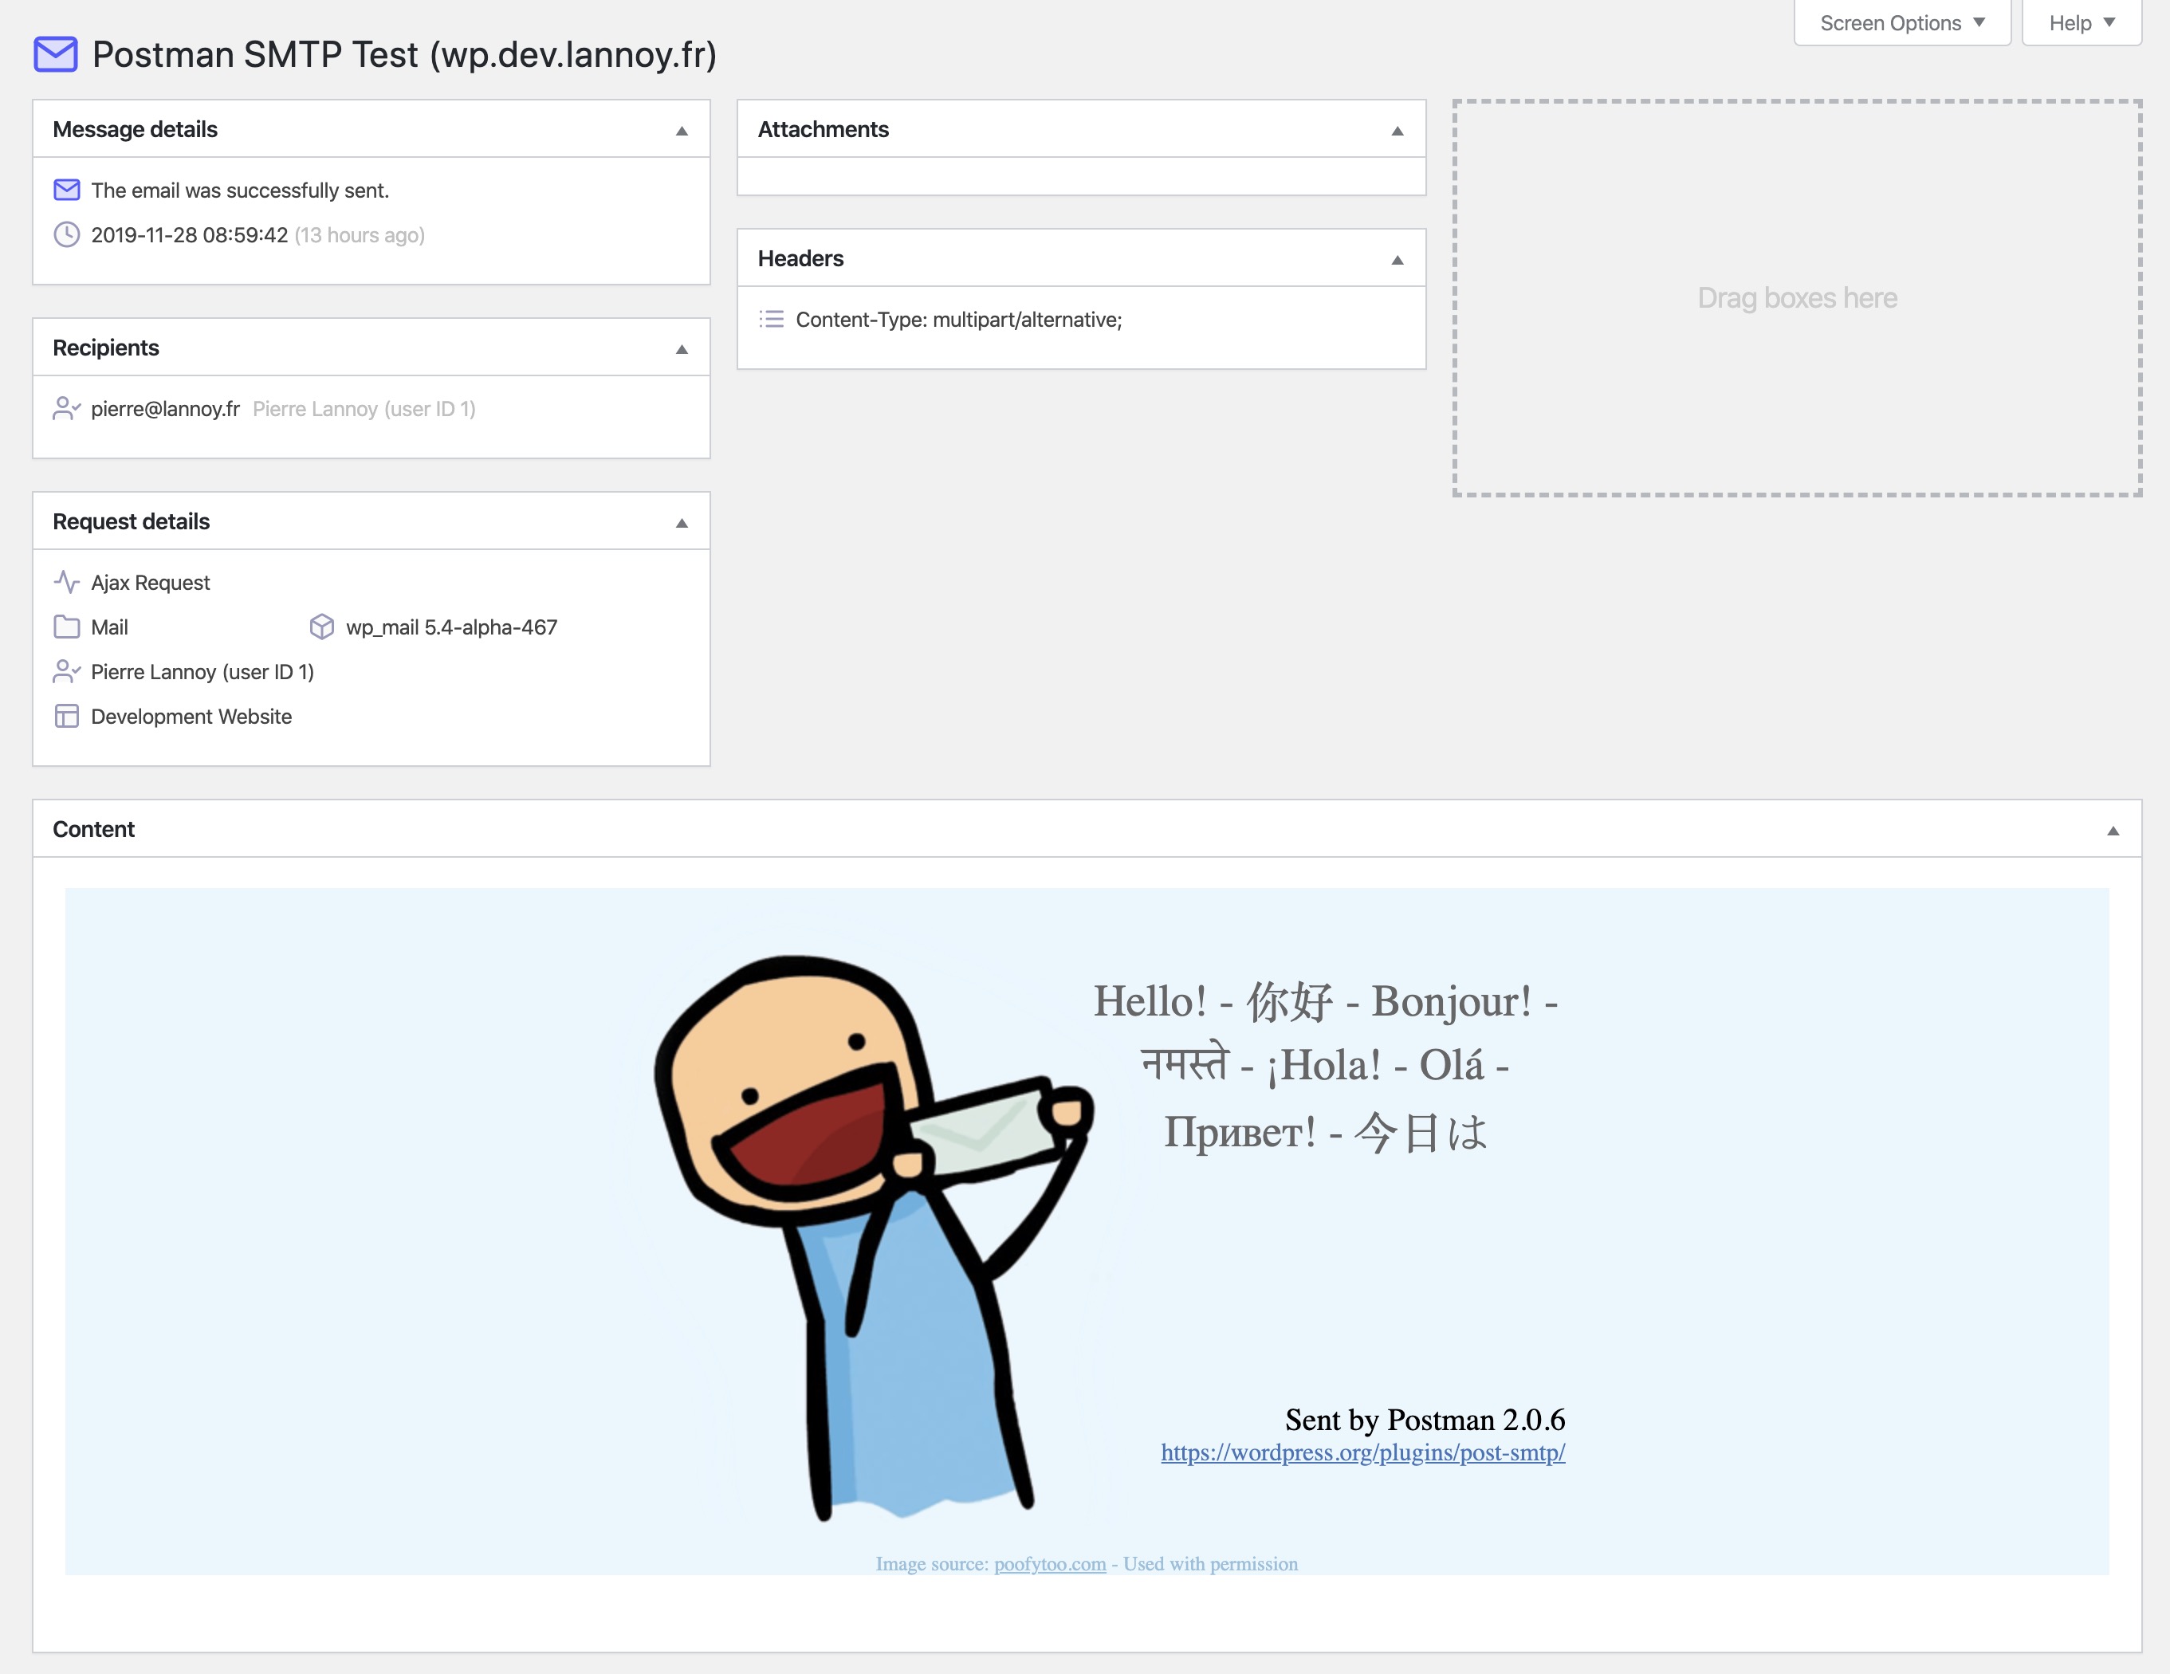
Task: Click the list icon beside Content-Type header
Action: click(772, 319)
